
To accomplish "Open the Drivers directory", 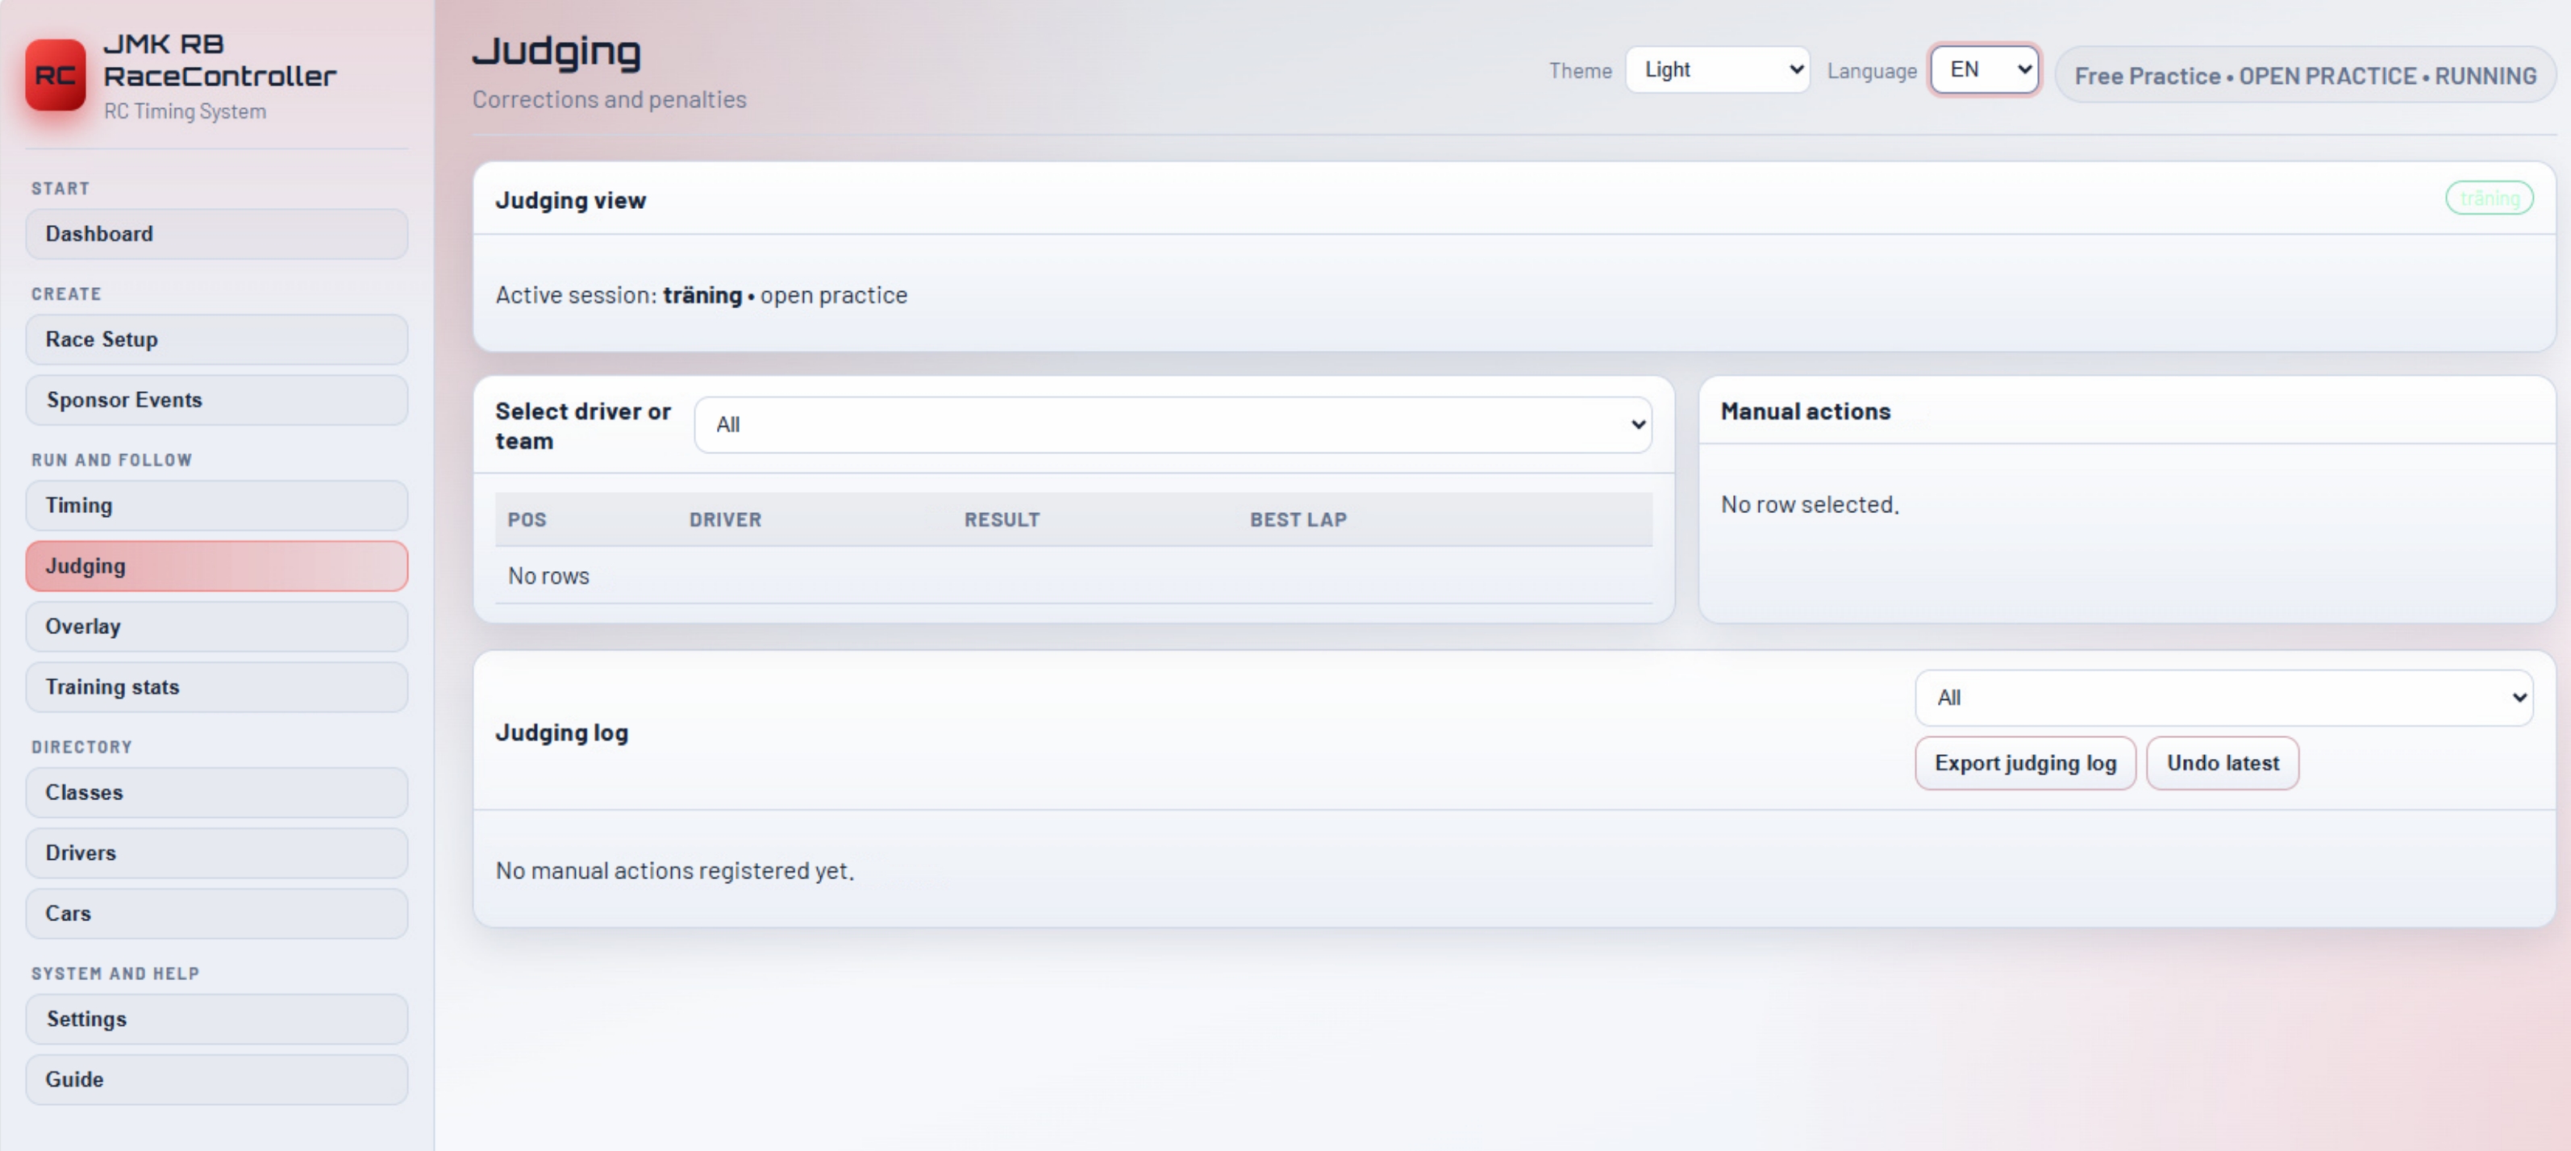I will coord(217,853).
